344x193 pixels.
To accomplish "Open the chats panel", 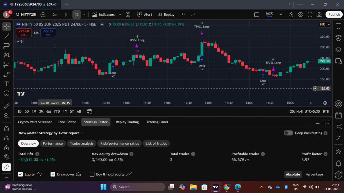I will point(338,61).
